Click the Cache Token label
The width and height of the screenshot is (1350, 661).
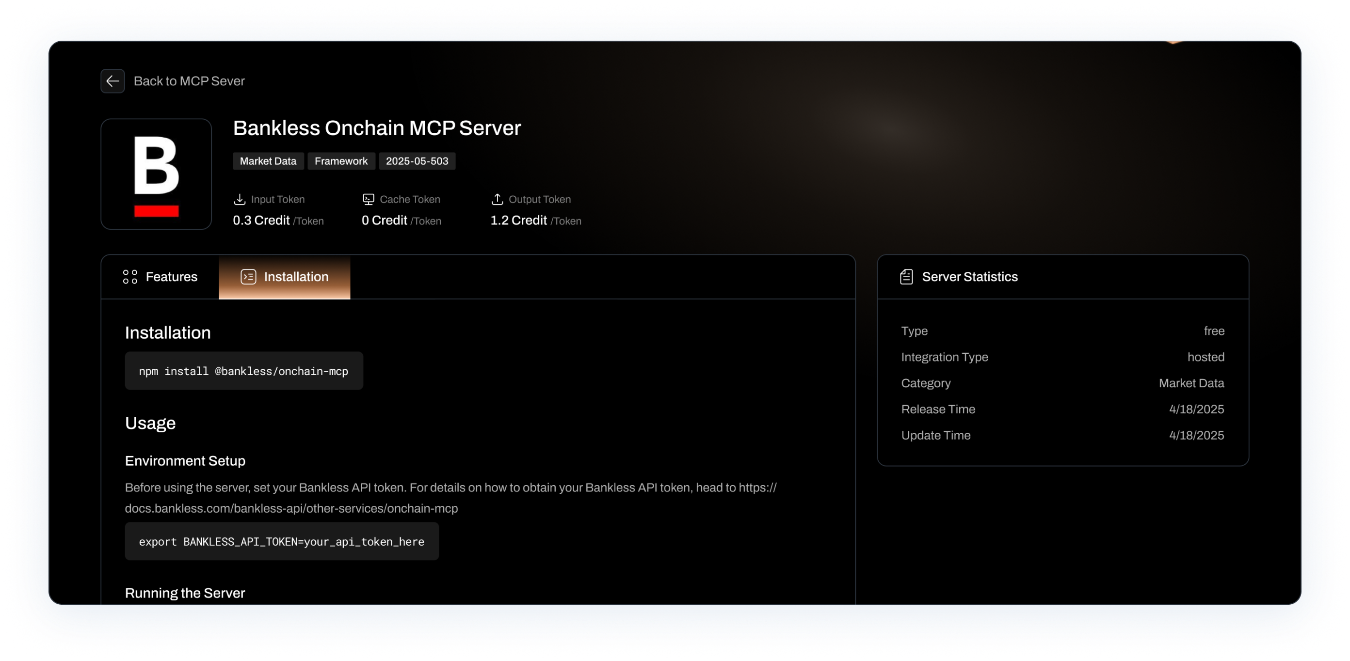410,200
